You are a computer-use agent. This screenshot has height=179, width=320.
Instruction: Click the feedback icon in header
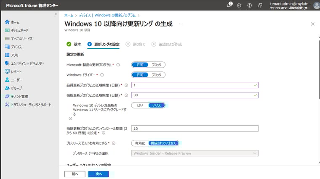click(x=260, y=5)
